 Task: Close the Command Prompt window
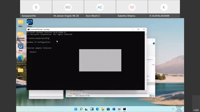click(144, 30)
